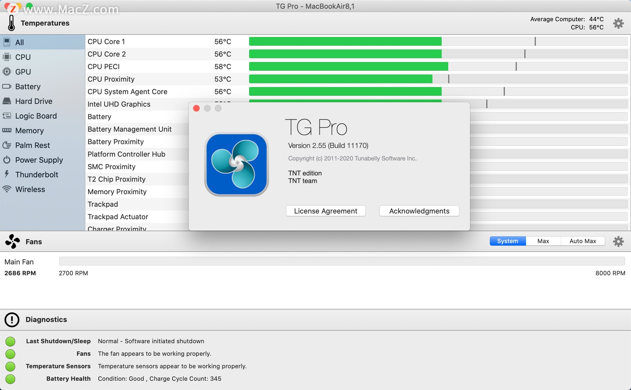The image size is (631, 390).
Task: Select the Power Supply icon
Action: tap(7, 160)
